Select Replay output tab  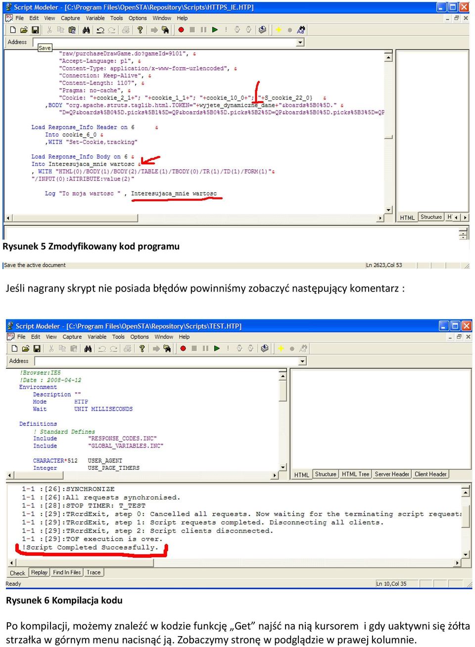click(x=39, y=573)
